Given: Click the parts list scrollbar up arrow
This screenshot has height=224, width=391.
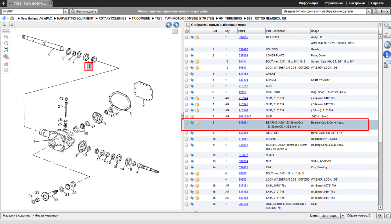Looking at the screenshot, I should tap(380, 37).
